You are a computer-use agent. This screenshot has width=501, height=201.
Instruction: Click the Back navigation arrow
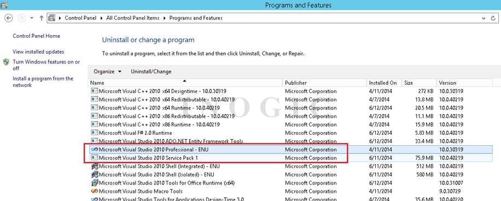click(9, 18)
